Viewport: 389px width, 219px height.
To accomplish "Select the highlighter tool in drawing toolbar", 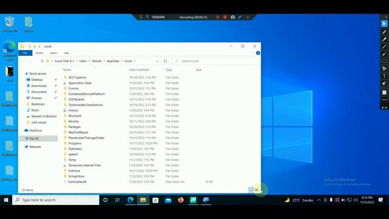I will coord(384,39).
